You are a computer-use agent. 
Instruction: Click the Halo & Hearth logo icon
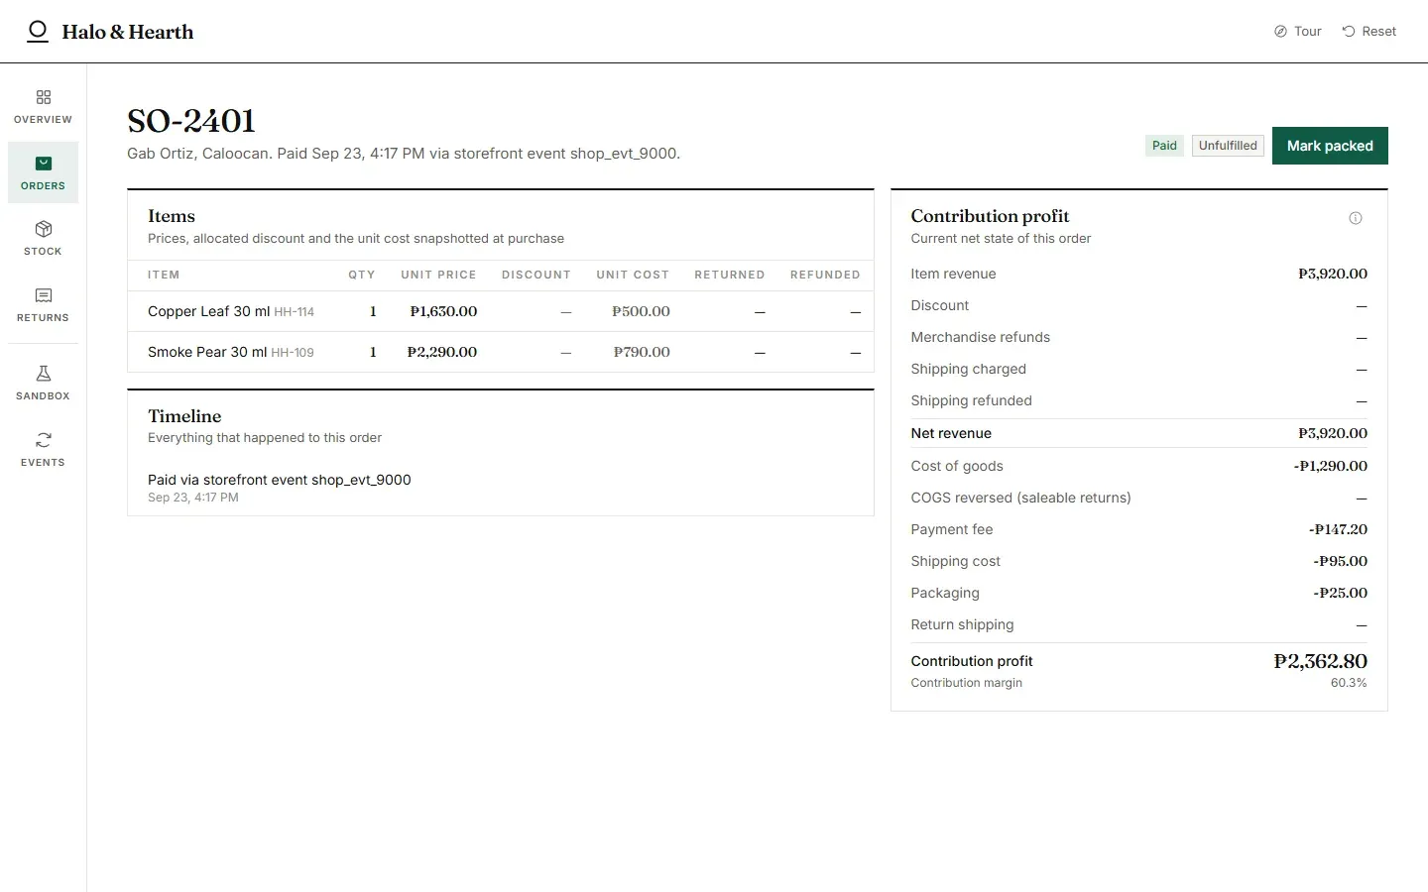point(38,32)
